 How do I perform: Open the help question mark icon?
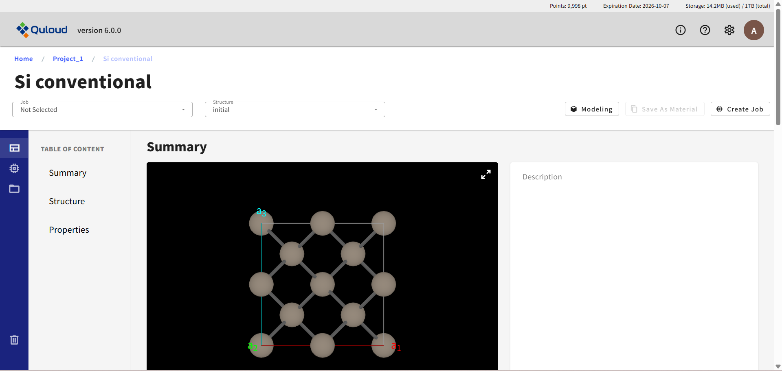(x=705, y=30)
